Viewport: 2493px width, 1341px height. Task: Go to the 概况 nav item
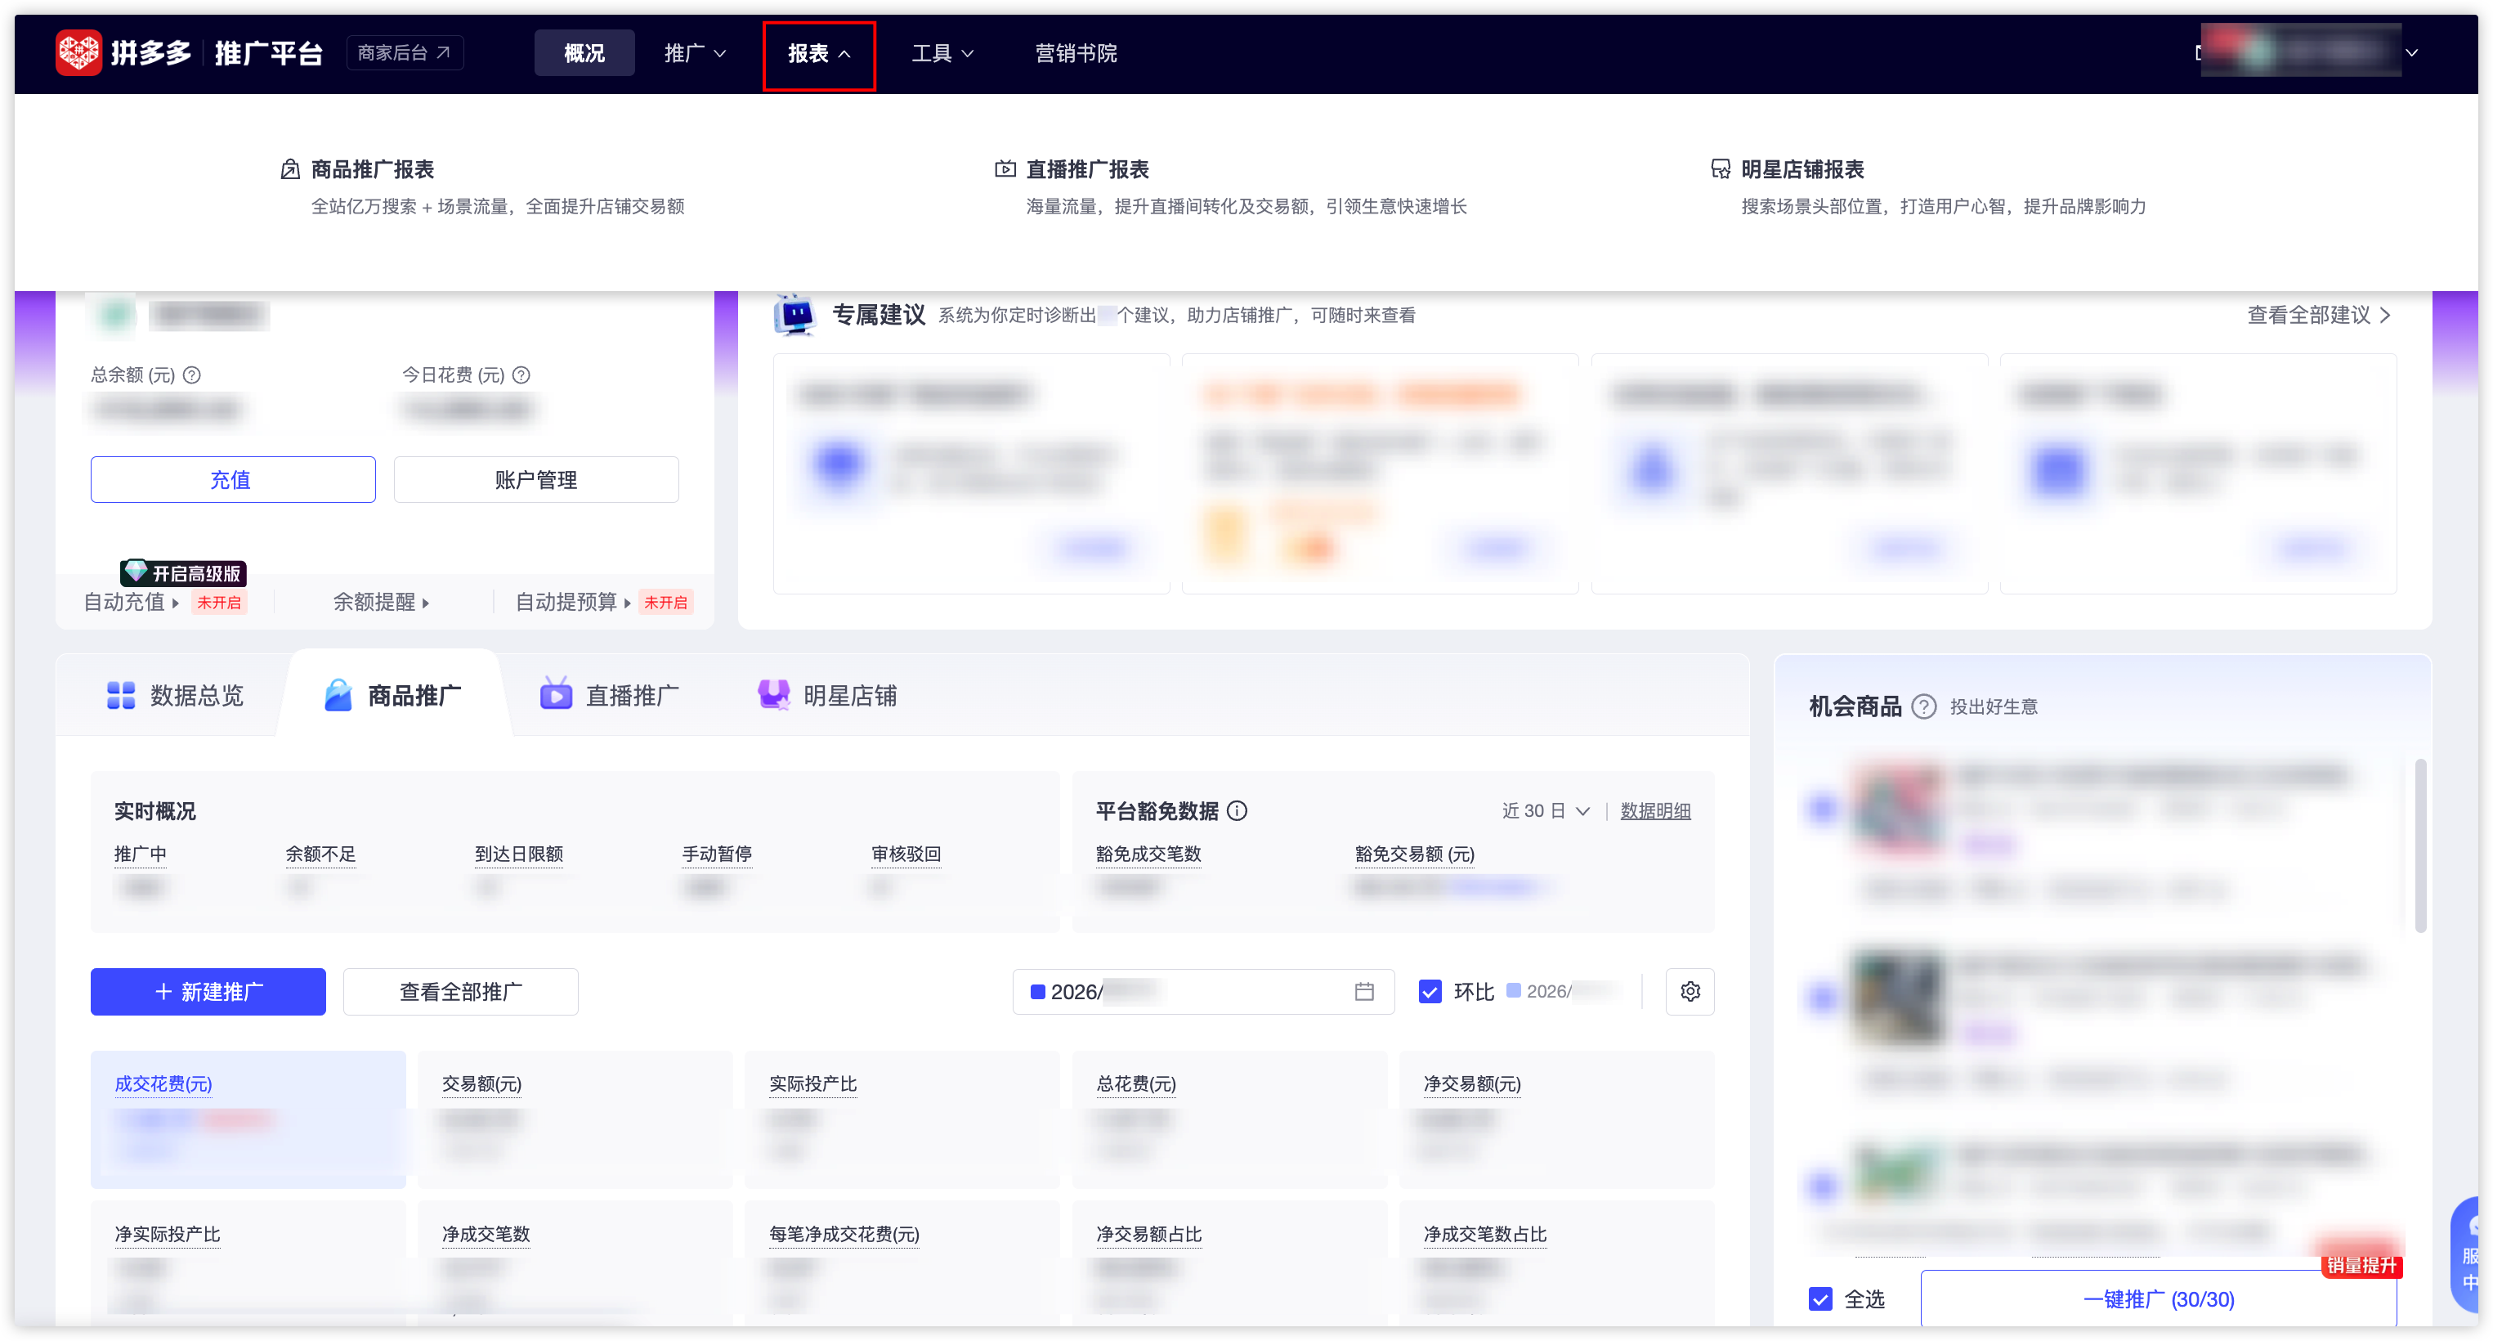[584, 53]
